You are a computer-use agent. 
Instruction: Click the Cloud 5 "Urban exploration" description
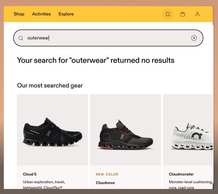click(x=44, y=182)
